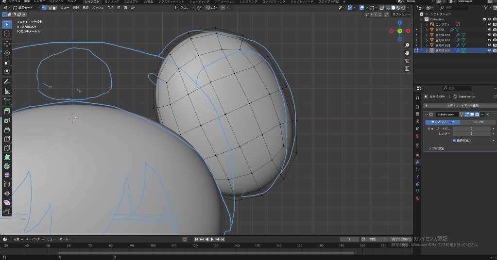The image size is (497, 260).
Task: Click the zoom magnifier icon in viewport
Action: tap(407, 45)
